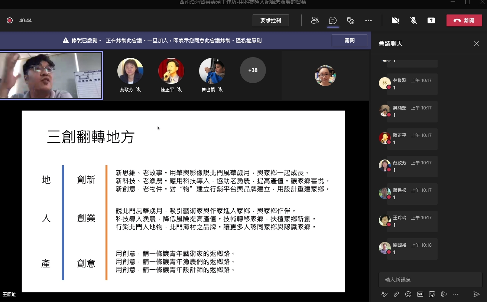The width and height of the screenshot is (487, 302).
Task: Click the 要求控制 button
Action: [271, 20]
